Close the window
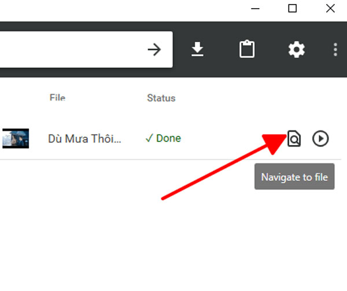 click(330, 9)
